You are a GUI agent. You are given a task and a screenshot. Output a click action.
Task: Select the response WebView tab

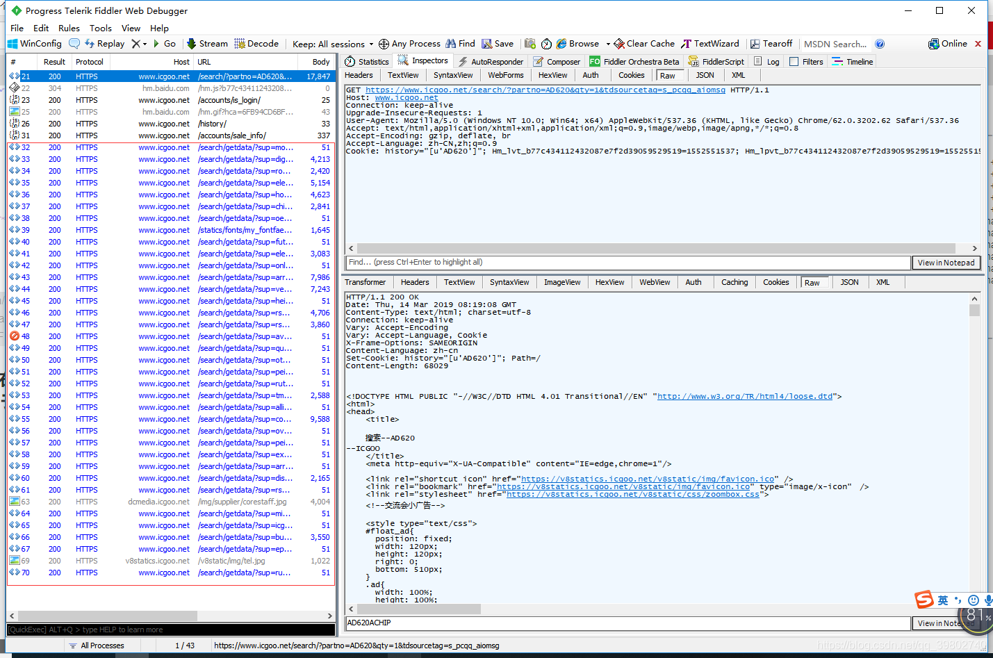[655, 282]
